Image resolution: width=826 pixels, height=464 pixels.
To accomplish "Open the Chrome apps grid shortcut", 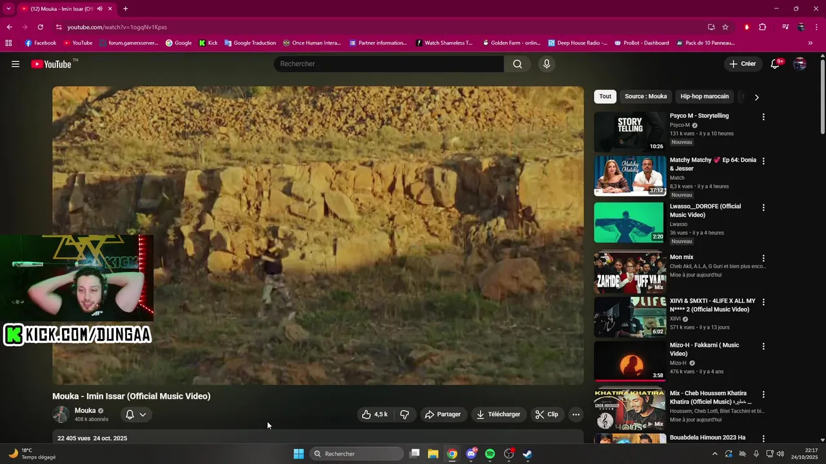I will [x=8, y=43].
